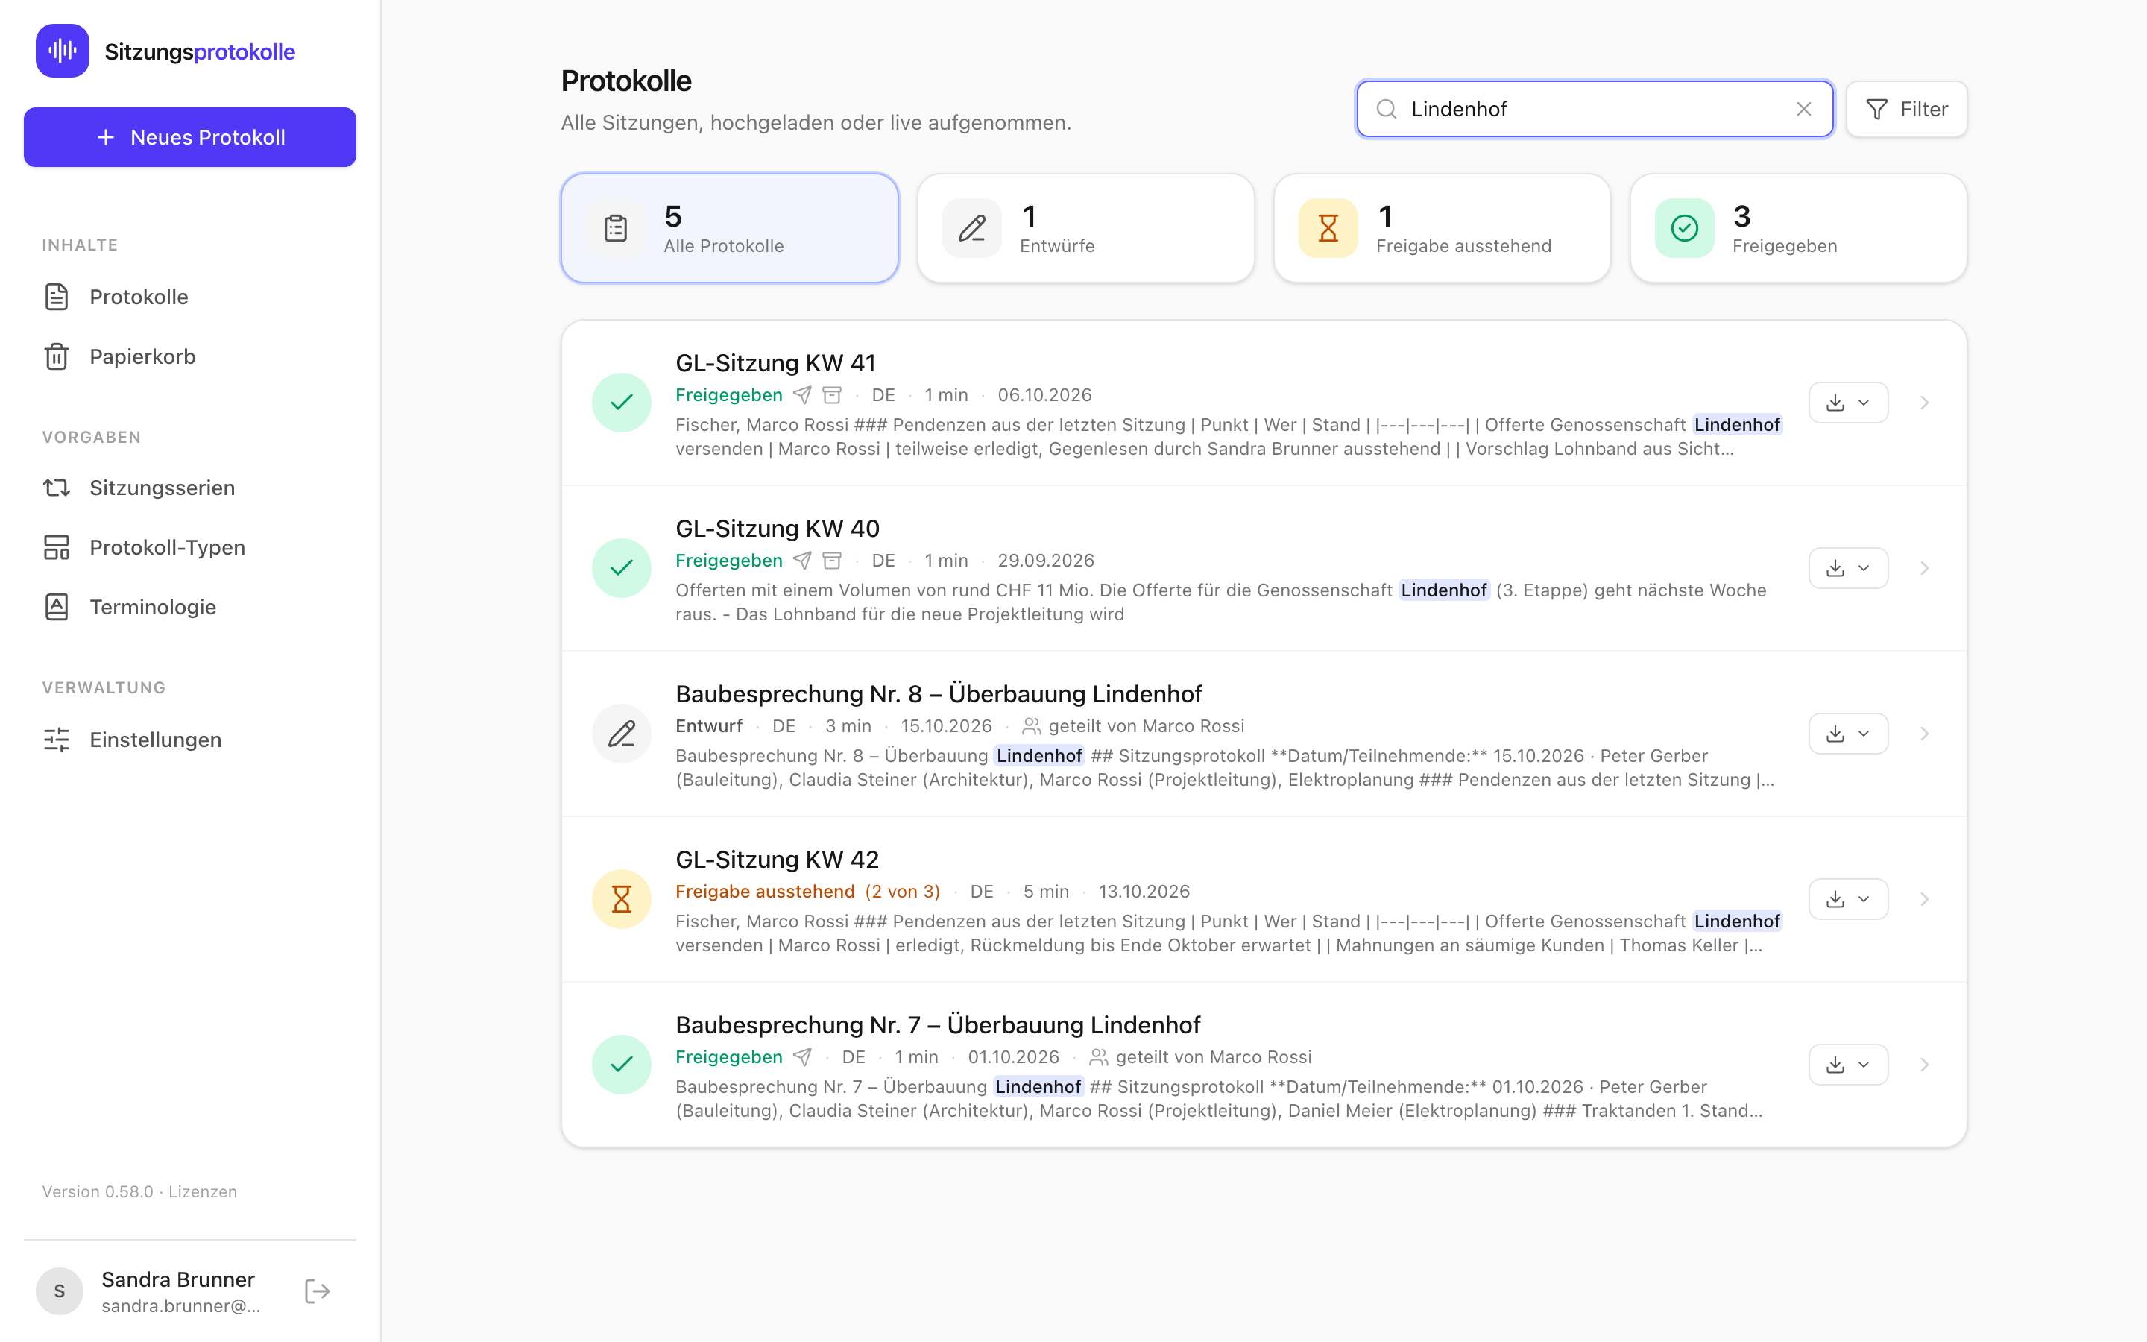
Task: Select the Freigabe ausstehend card
Action: (1442, 228)
